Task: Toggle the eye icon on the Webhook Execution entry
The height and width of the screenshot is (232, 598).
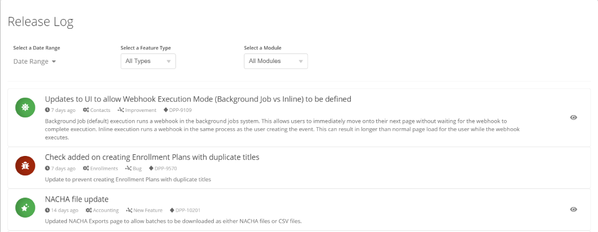Action: 573,117
